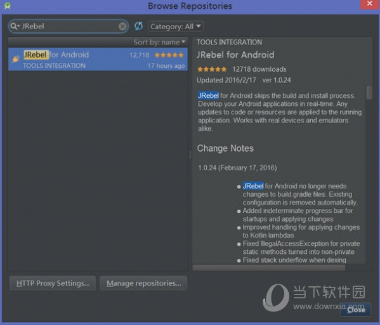
Task: Click inside the JRebel search field
Action: coord(69,26)
